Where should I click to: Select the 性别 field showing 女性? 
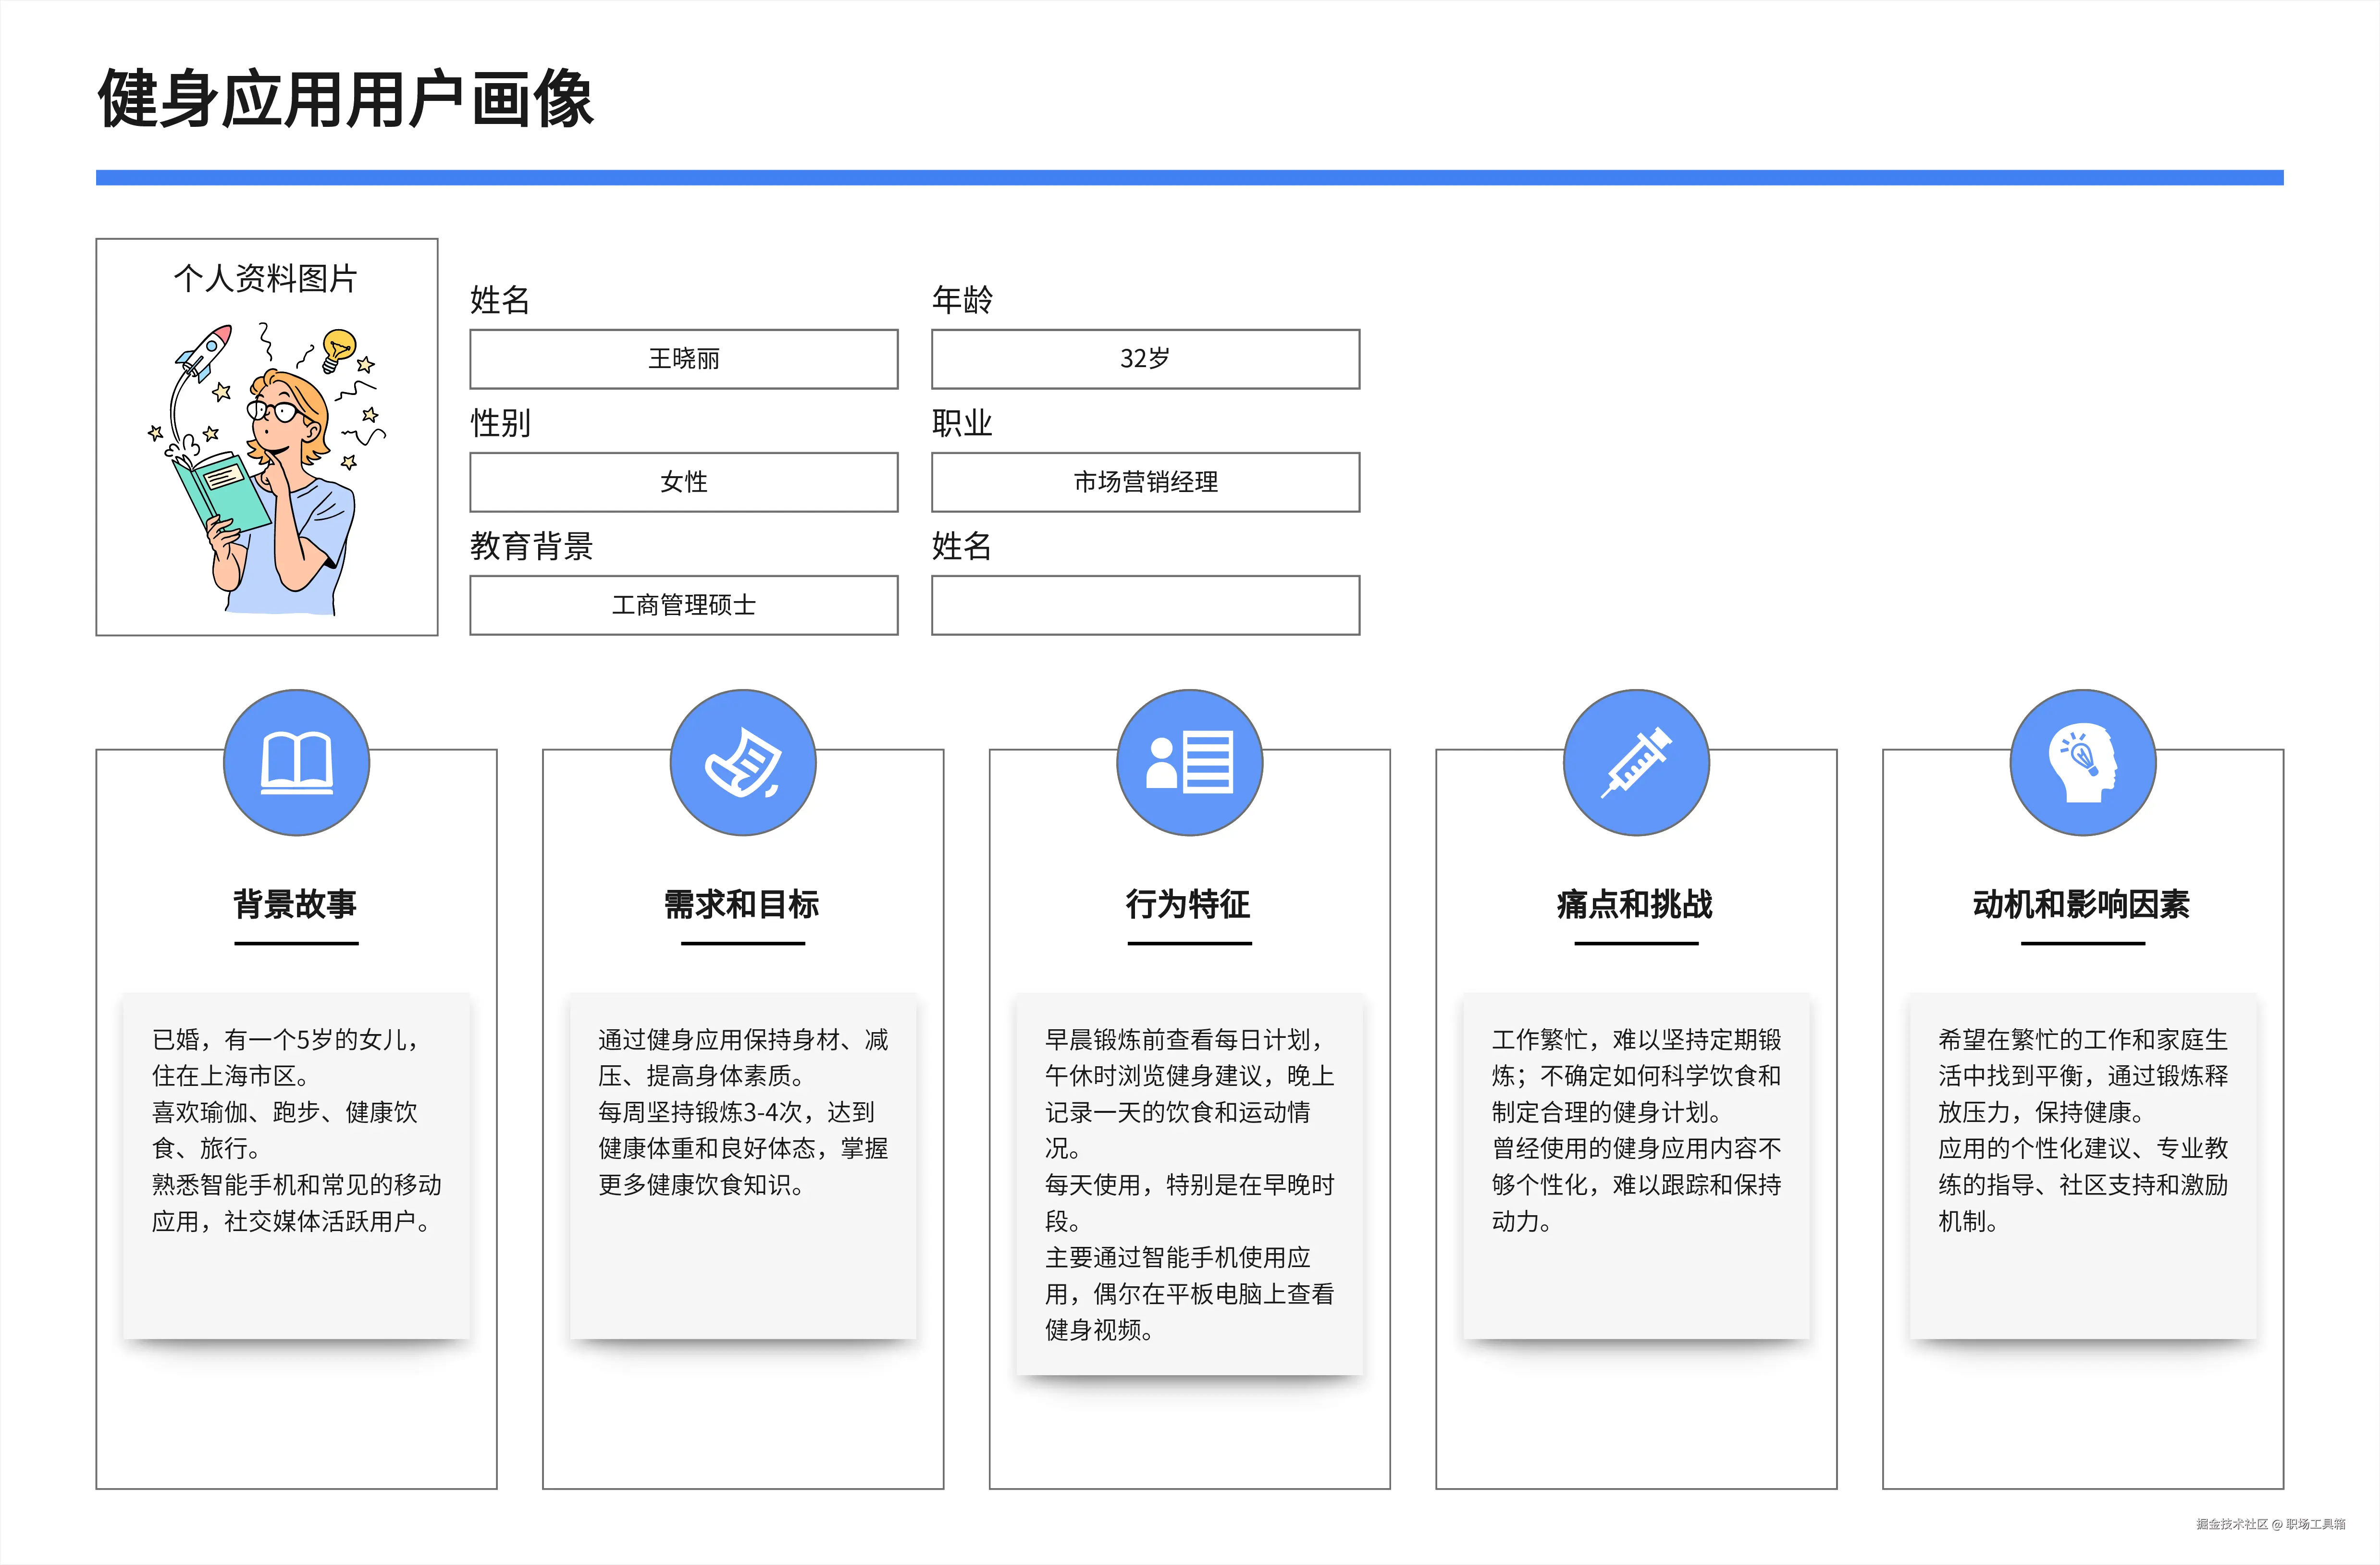(x=683, y=482)
